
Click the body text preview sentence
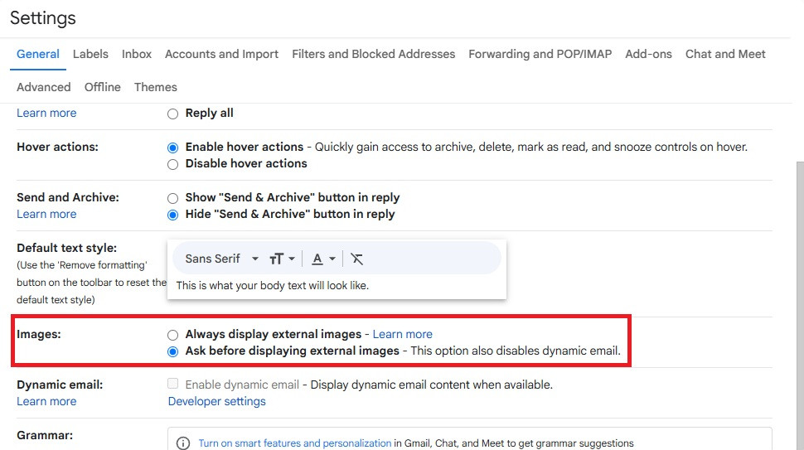point(272,285)
